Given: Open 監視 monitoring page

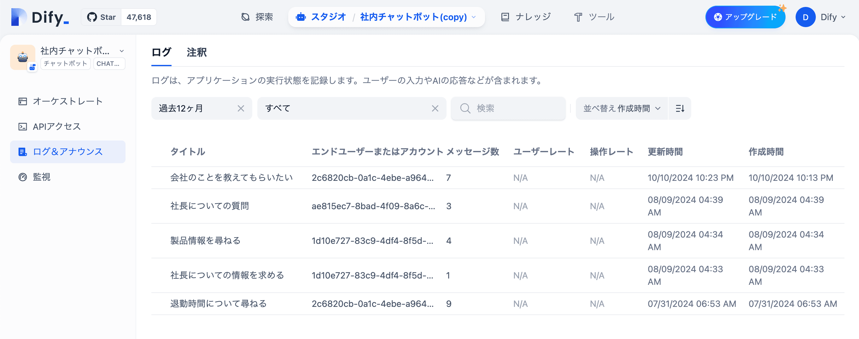Looking at the screenshot, I should point(41,177).
